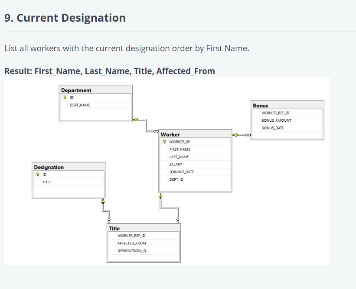This screenshot has height=289, width=356.
Task: Click the key symbol on the Department-Worker connector
Action: coord(136,119)
